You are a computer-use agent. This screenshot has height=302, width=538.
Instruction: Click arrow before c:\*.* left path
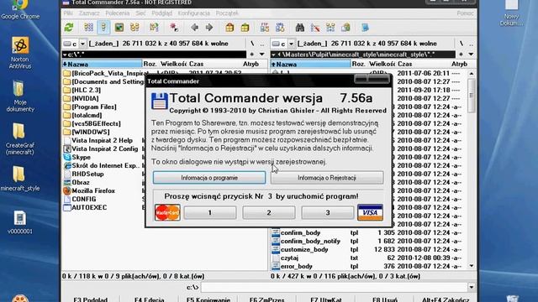(x=65, y=55)
